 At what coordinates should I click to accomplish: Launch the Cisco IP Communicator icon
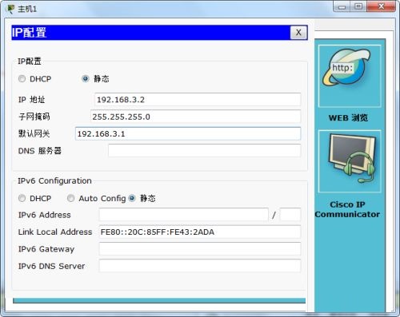click(x=350, y=161)
